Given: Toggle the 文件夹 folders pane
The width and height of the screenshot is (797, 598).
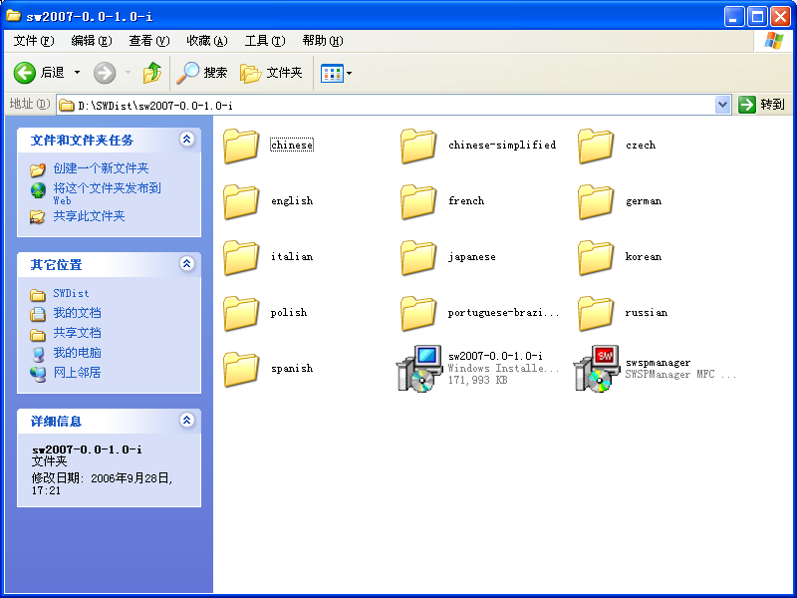Looking at the screenshot, I should (271, 73).
